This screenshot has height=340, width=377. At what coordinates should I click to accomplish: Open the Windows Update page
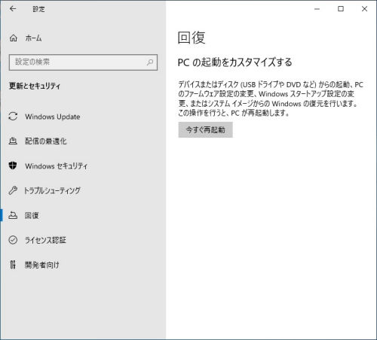(83, 117)
